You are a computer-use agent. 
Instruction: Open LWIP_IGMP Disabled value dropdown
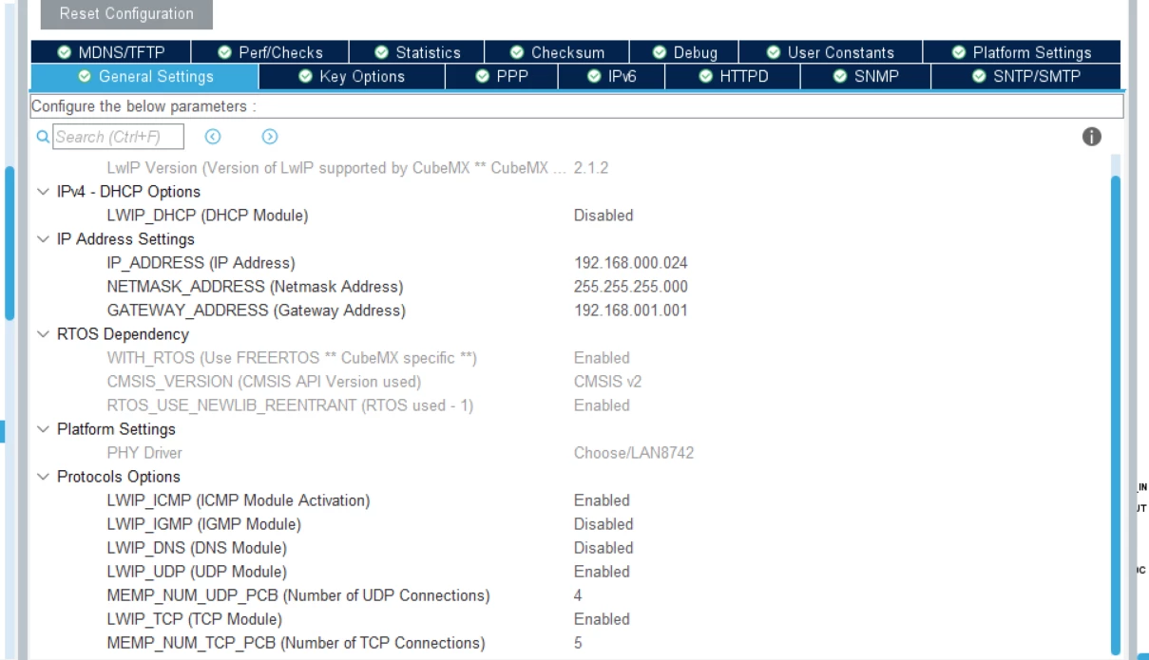(603, 524)
